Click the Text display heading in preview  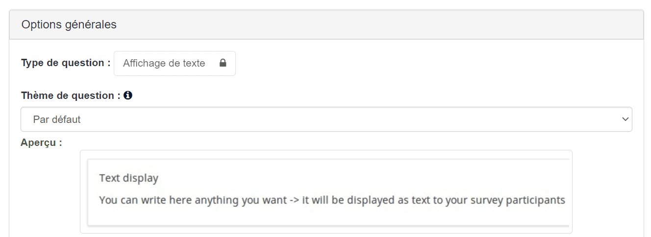[128, 178]
